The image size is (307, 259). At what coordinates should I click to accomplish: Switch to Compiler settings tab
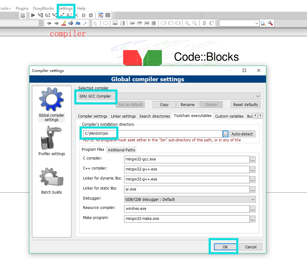93,116
